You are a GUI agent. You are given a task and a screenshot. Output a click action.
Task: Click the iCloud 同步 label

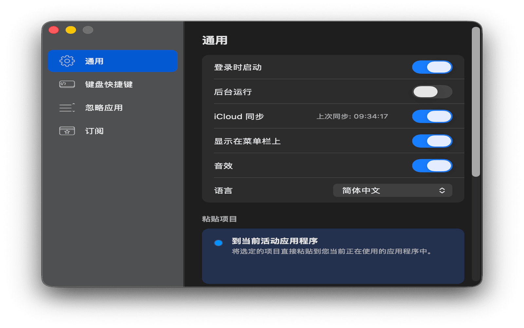pyautogui.click(x=239, y=116)
